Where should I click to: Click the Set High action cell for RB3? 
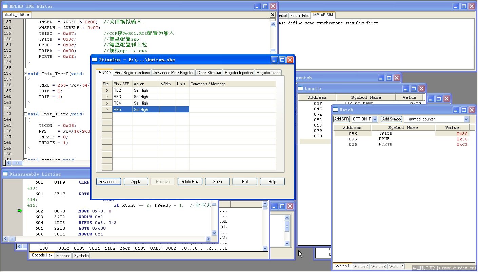click(x=146, y=97)
